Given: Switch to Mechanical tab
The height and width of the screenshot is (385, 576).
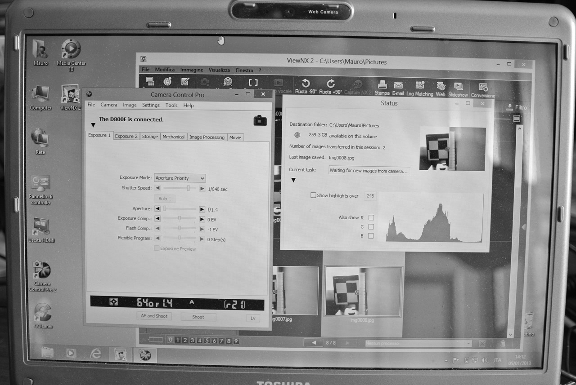Looking at the screenshot, I should [x=173, y=137].
